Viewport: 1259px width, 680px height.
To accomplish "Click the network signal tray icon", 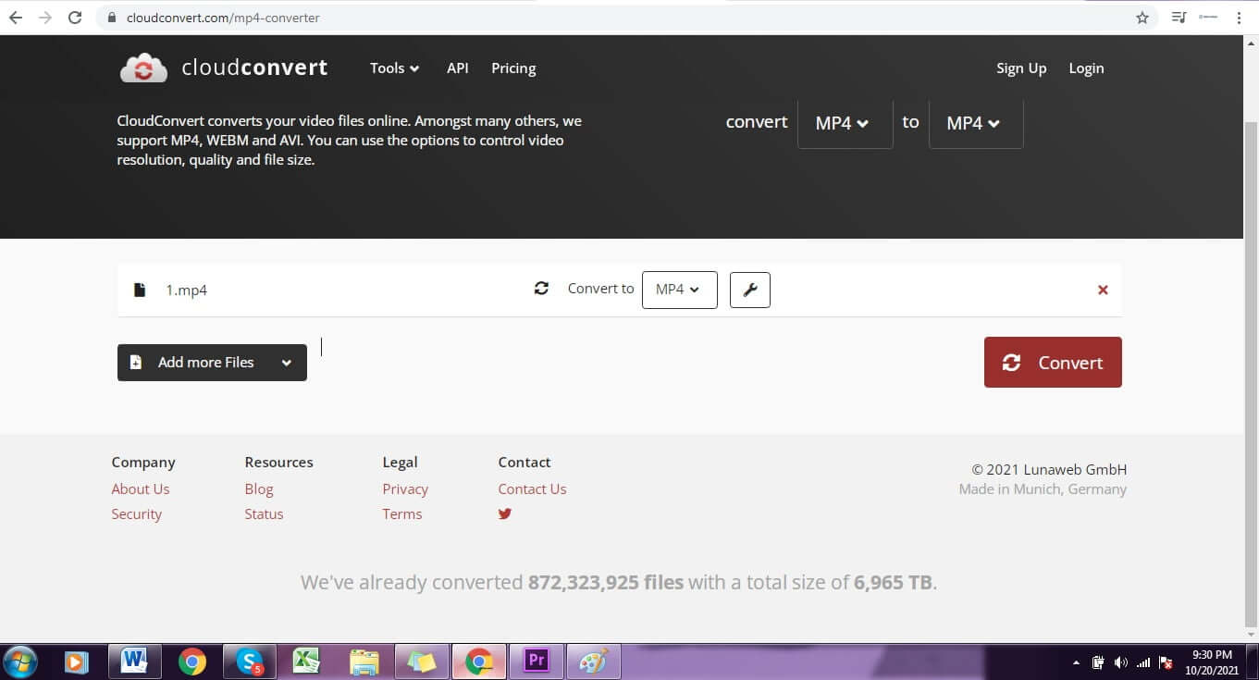I will tap(1143, 662).
